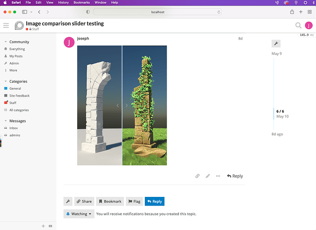316x230 pixels.
Task: Open the Discourse logo home link
Action: tap(19, 25)
